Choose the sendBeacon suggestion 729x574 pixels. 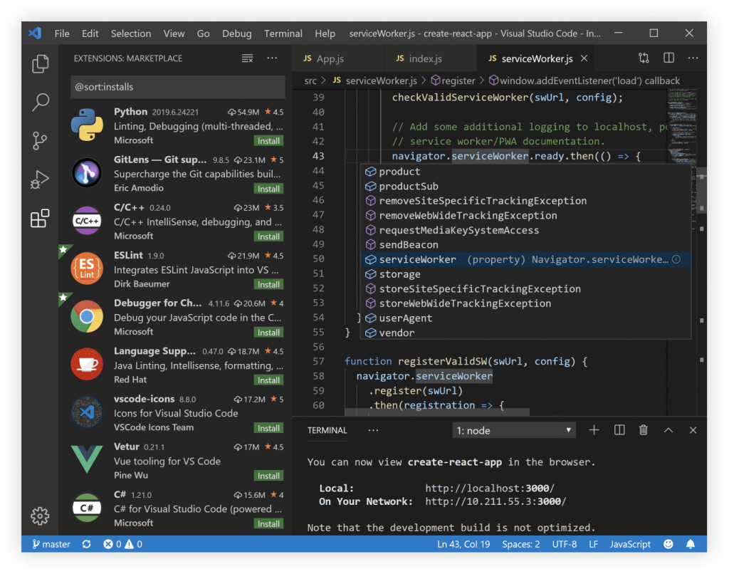pos(526,245)
